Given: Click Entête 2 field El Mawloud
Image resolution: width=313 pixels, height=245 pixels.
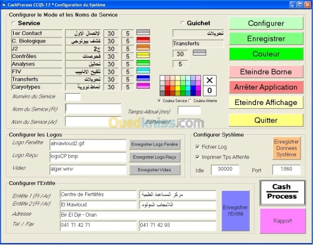Looking at the screenshot, I should click(x=98, y=205).
